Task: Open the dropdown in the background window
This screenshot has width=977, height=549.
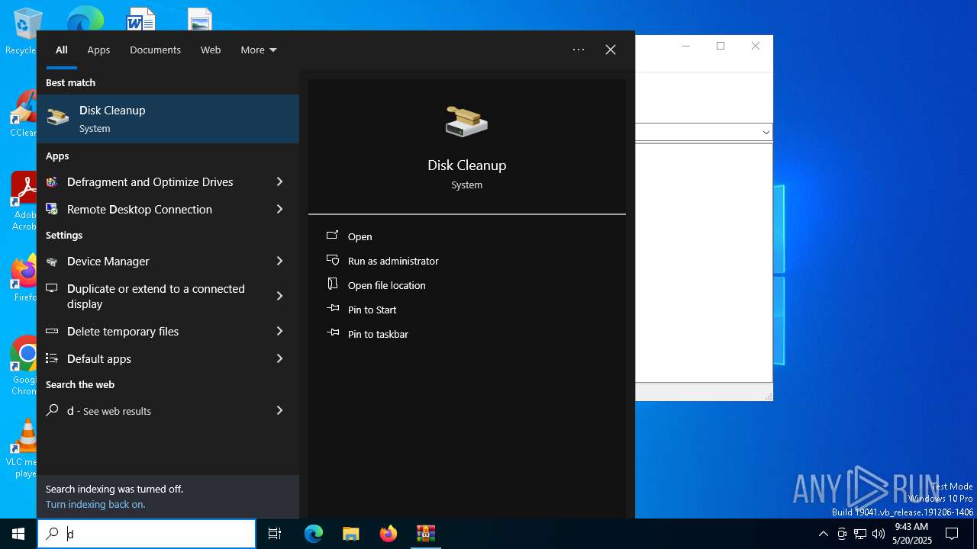Action: tap(766, 133)
